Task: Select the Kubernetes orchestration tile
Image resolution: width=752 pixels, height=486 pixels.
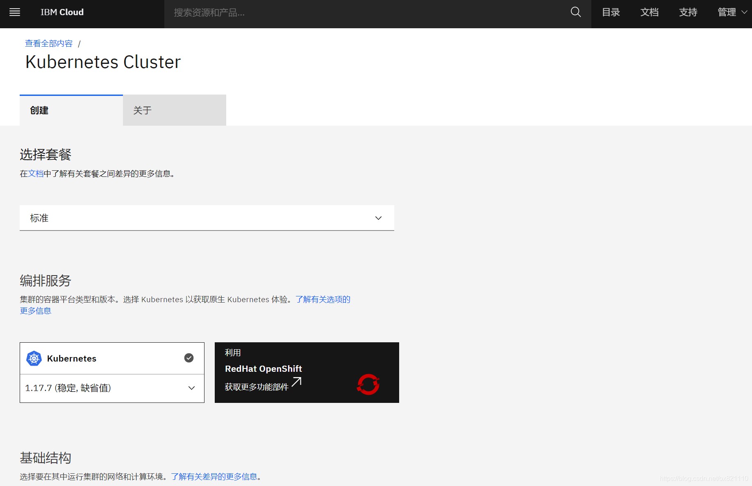Action: 112,358
